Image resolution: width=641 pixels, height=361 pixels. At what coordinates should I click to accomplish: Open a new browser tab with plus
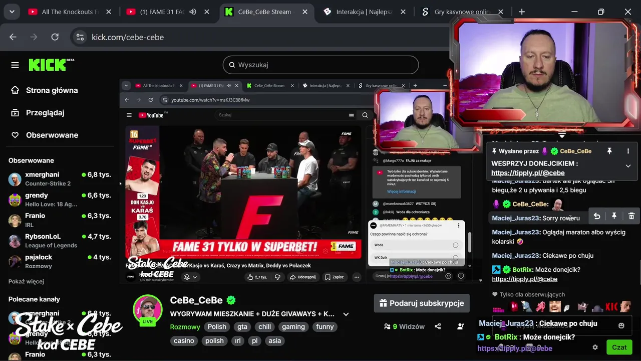click(x=522, y=12)
